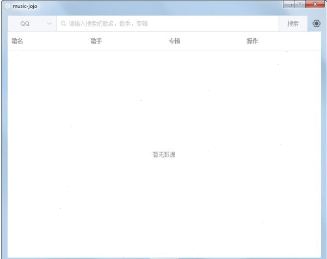
Task: Click blank results area above 暂无数据
Action: [164, 98]
